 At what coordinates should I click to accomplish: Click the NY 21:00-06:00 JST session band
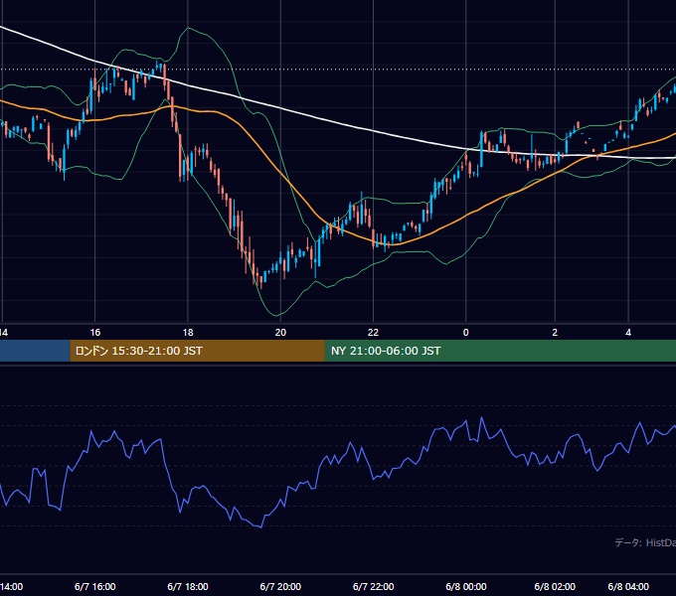[x=500, y=351]
